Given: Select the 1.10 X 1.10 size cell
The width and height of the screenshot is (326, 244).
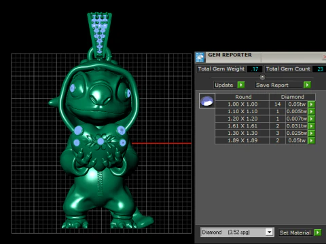Looking at the screenshot, I should pos(242,111).
